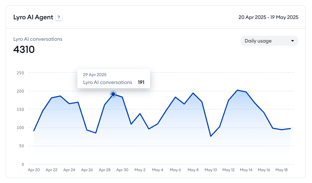Click the Lyro AI Agent heading

(x=33, y=17)
